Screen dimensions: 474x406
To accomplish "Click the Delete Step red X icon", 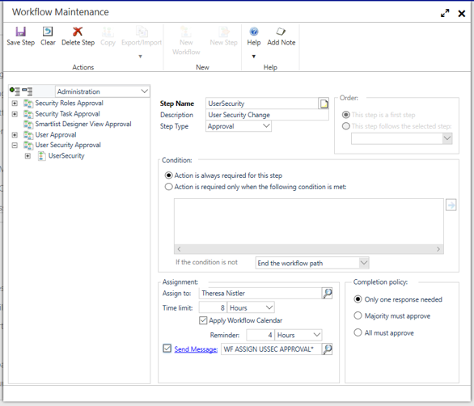I will point(78,32).
